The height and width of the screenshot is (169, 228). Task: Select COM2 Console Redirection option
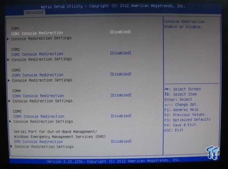(37, 54)
